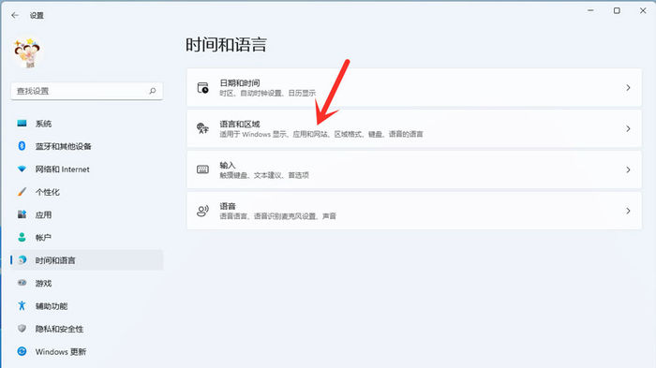Open 蓝牙和其他设备 settings page

[86, 146]
